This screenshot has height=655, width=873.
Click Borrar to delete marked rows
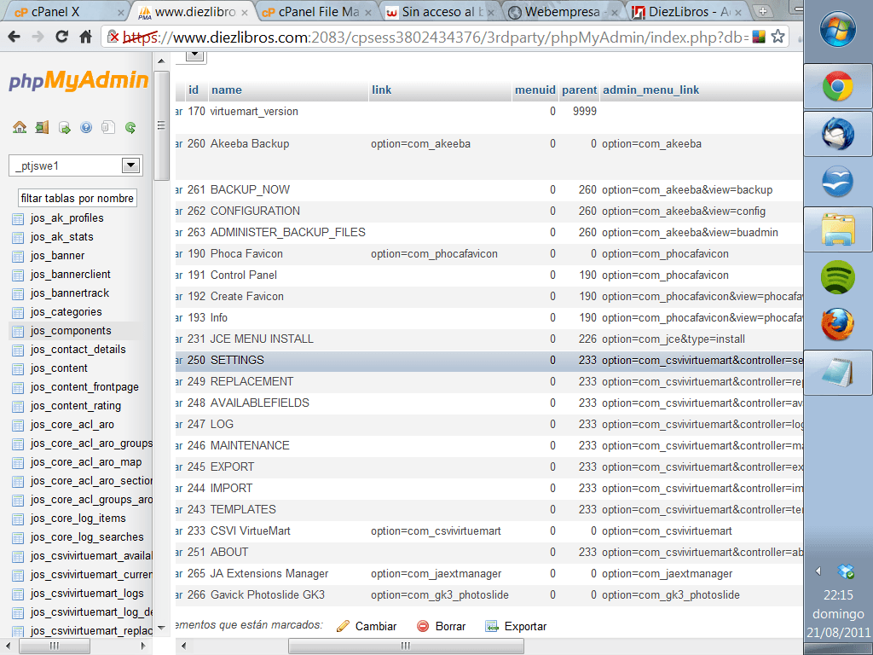pos(450,626)
